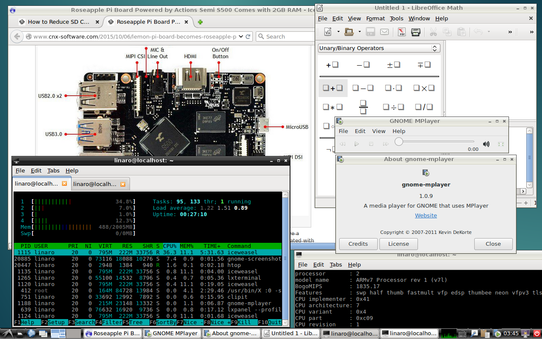Mute volume with MPlayer speaker icon

pos(486,144)
